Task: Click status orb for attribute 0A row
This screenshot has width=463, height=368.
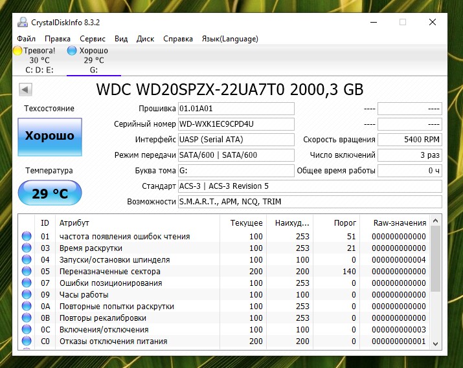Action: (x=27, y=306)
